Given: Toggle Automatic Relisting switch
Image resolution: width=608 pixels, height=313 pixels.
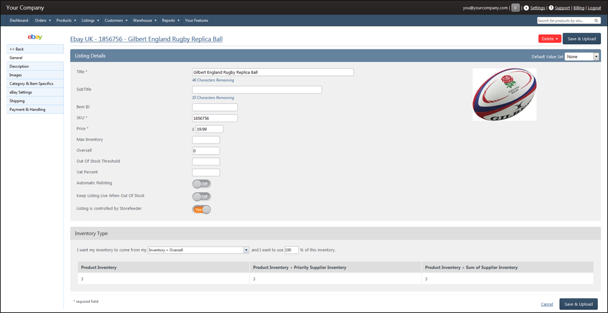Looking at the screenshot, I should point(201,184).
